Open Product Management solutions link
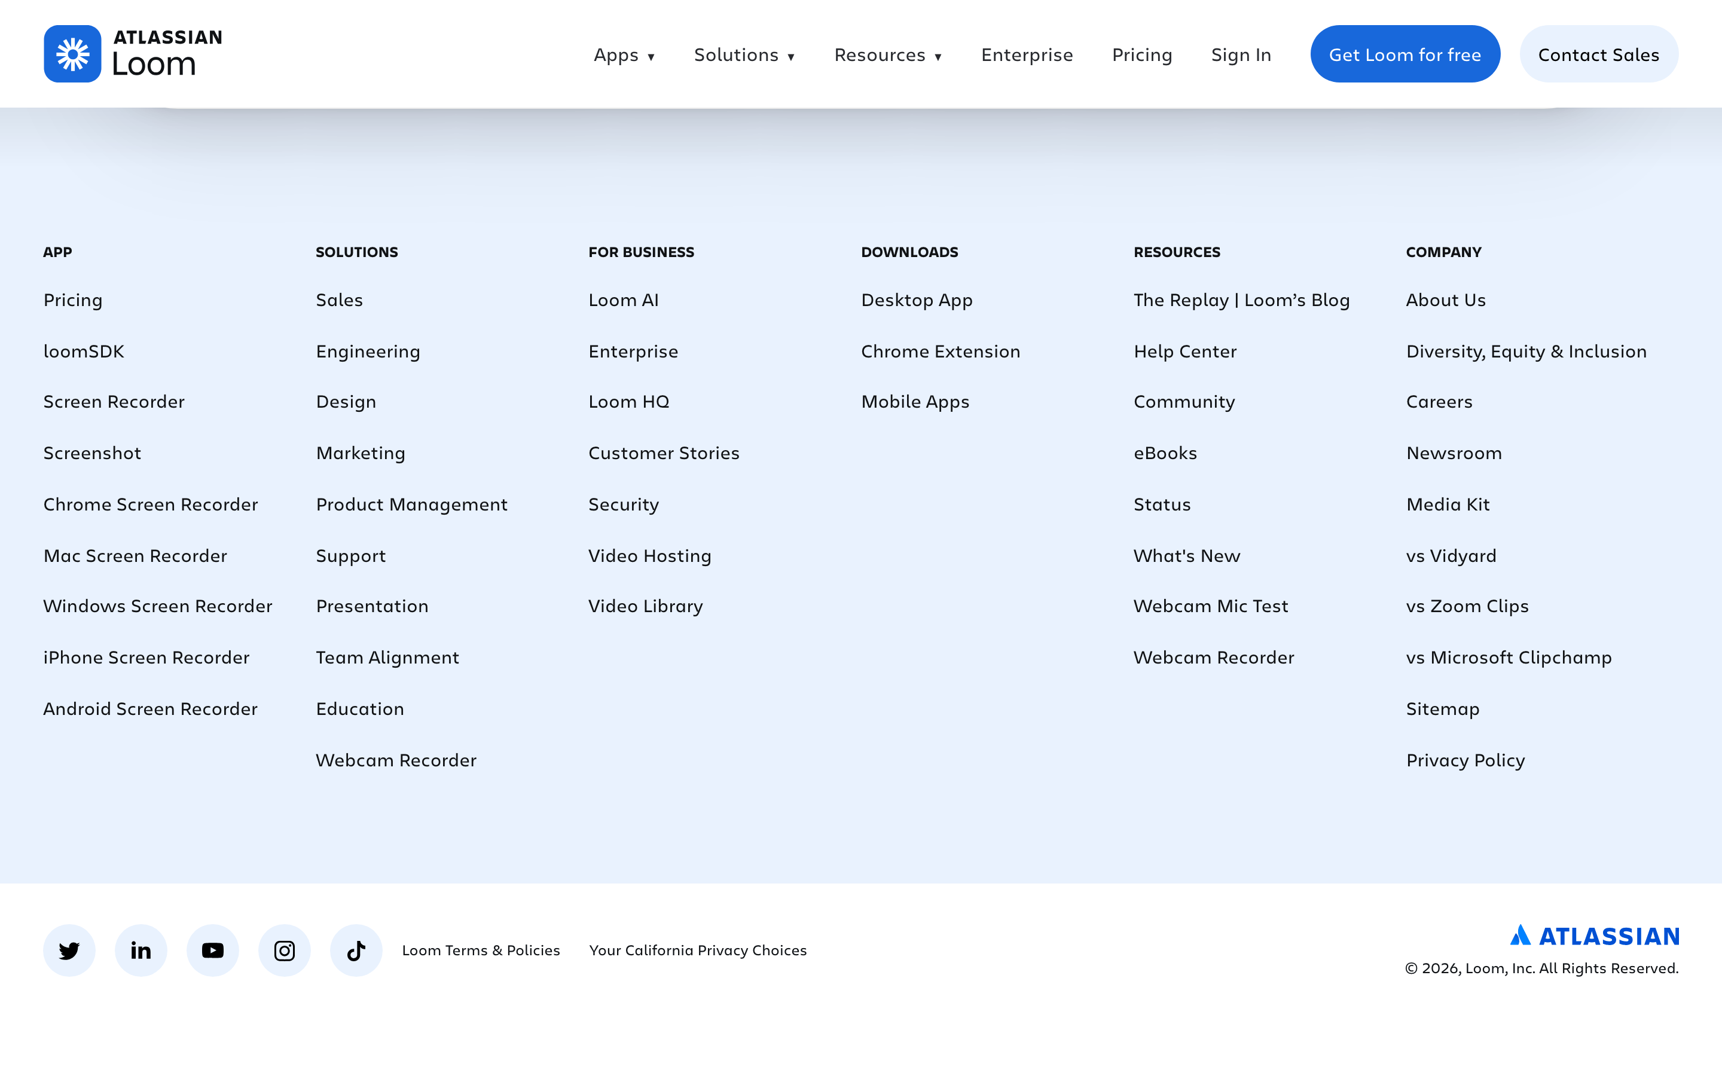Viewport: 1722px width, 1076px height. click(412, 505)
